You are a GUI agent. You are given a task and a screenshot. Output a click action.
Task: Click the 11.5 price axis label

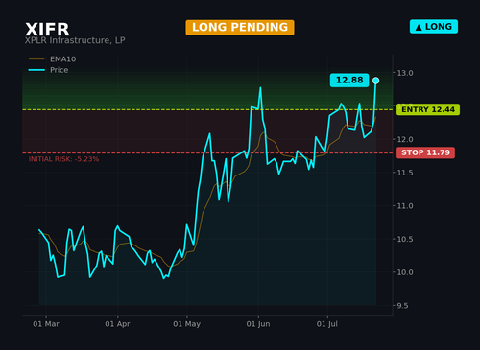405,173
